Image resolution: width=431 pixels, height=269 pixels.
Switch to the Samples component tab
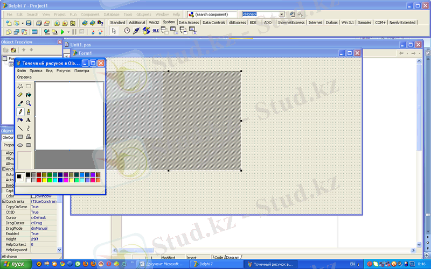[365, 23]
